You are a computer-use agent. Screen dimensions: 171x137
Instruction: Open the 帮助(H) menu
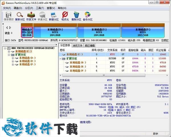pyautogui.click(x=62, y=8)
